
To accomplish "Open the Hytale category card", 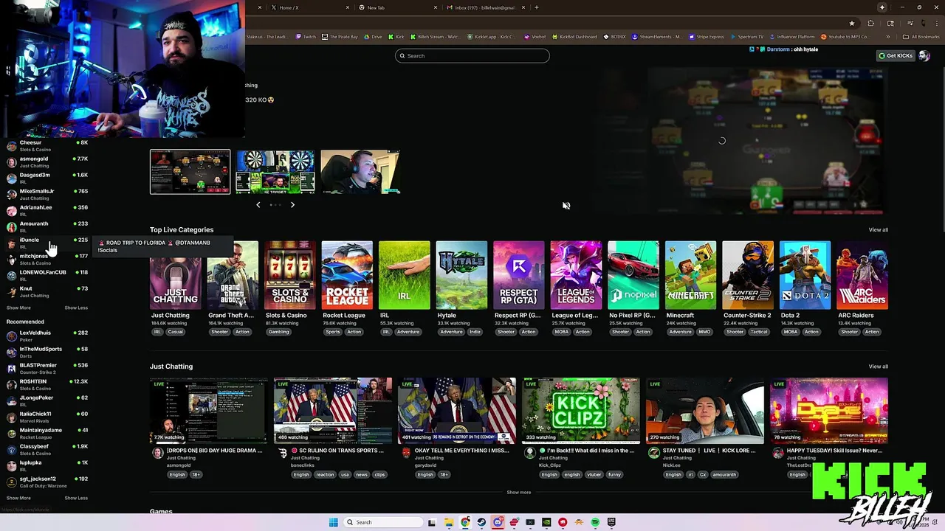I will [x=461, y=275].
